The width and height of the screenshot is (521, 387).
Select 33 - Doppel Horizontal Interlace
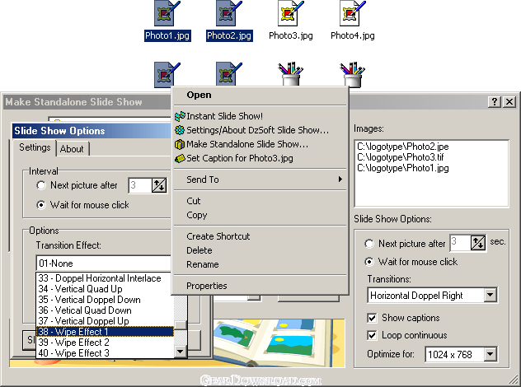point(105,278)
